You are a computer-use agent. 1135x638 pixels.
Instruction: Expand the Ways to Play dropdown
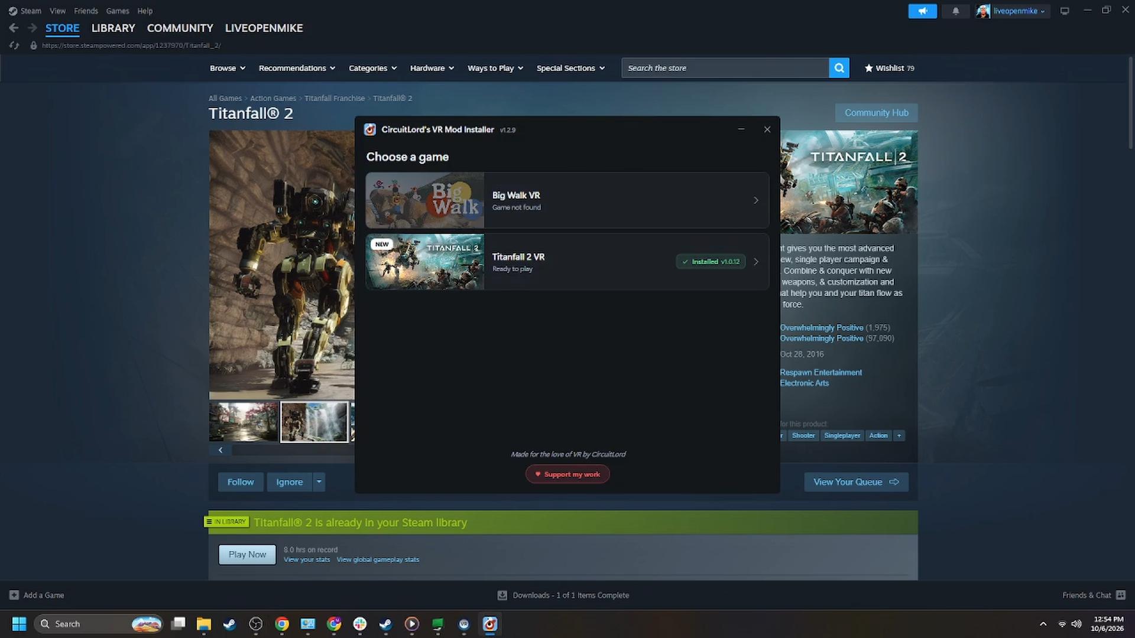point(495,68)
